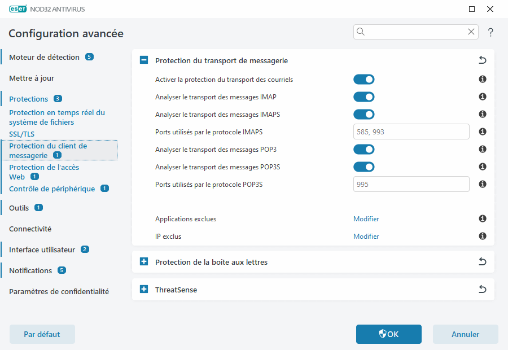The height and width of the screenshot is (350, 508).
Task: Open the help question mark icon
Action: click(x=490, y=32)
